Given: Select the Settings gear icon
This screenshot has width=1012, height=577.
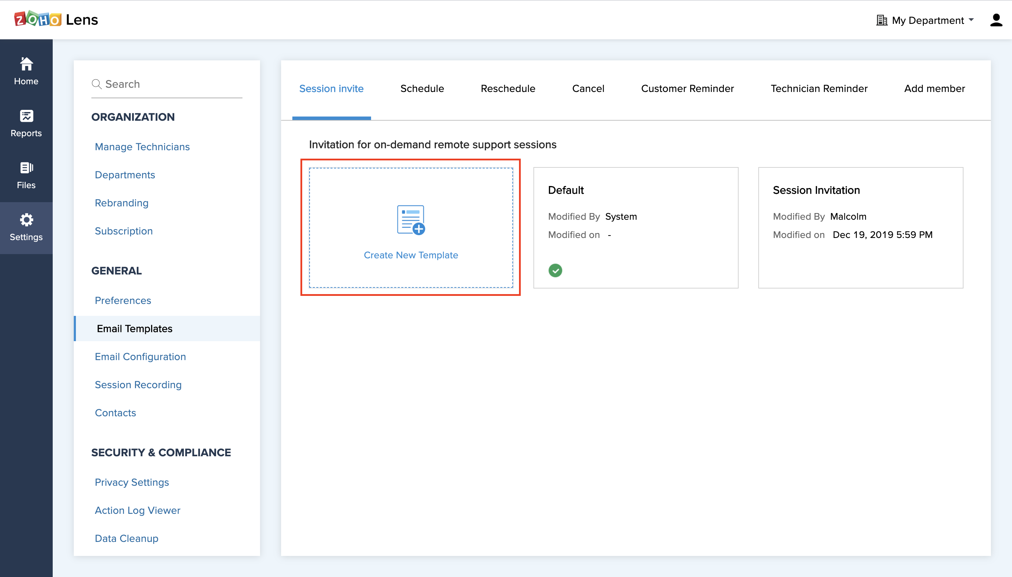Looking at the screenshot, I should 26,220.
